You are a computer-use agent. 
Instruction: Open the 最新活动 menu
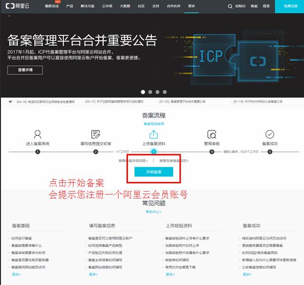click(x=52, y=6)
